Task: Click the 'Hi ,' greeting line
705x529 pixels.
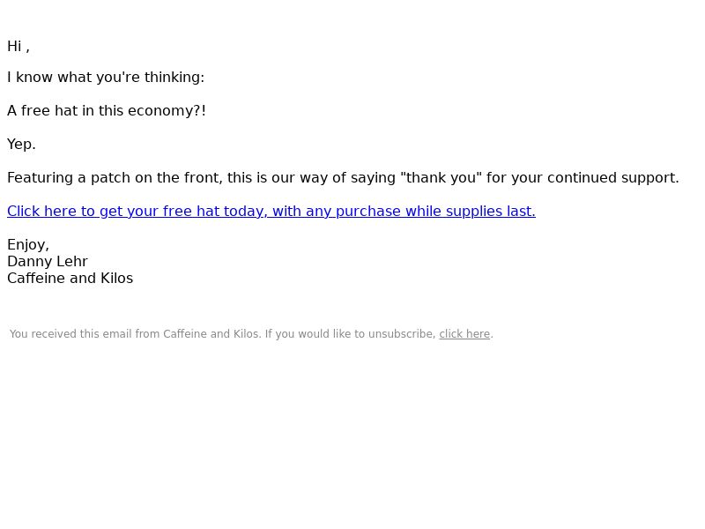Action: pos(19,47)
